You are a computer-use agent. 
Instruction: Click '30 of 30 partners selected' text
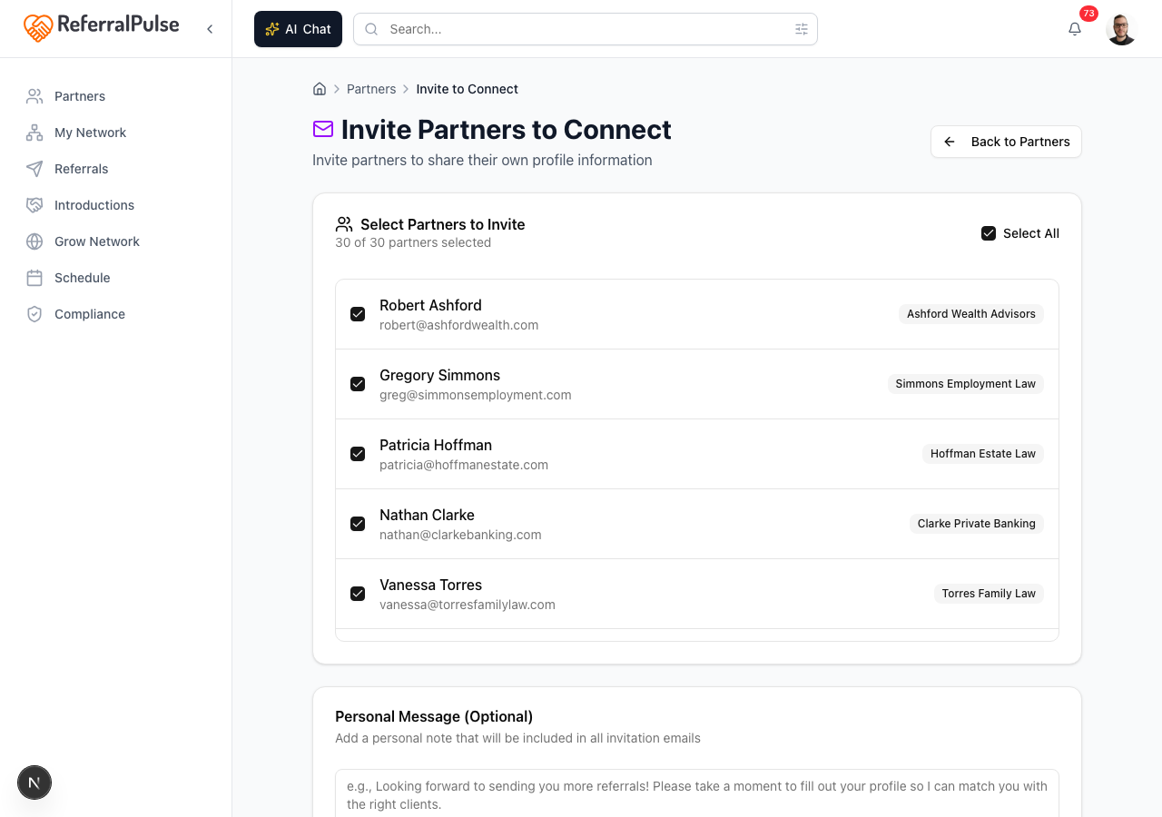413,242
